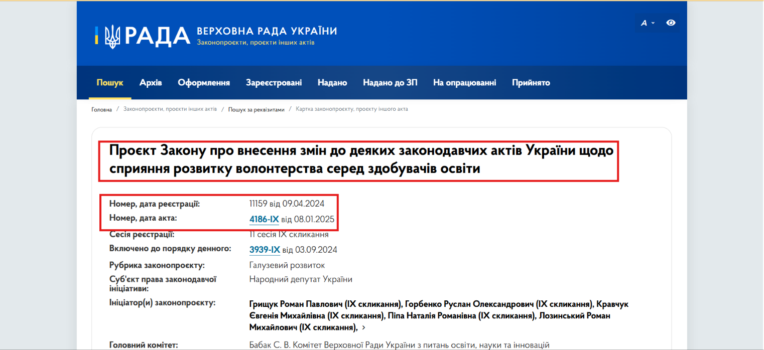Click initiator Кравчук Євгенія Михайлівна
764x350 pixels.
(439, 310)
